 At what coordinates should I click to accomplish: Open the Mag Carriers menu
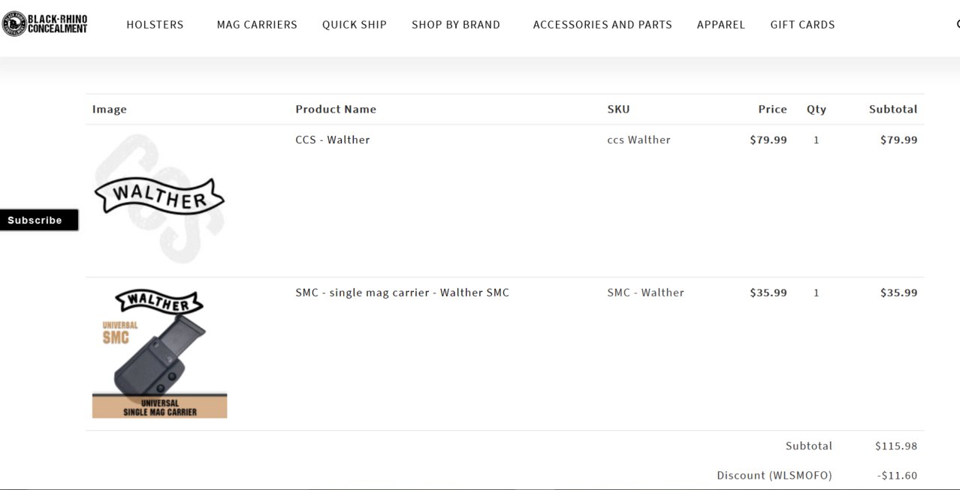click(x=257, y=25)
